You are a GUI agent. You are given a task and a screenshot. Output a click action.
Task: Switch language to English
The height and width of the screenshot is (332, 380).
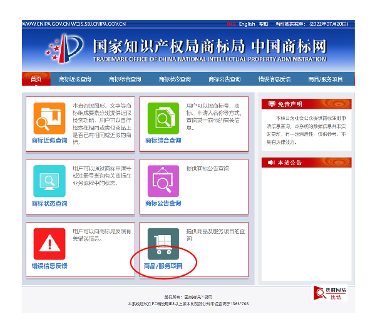tap(247, 24)
